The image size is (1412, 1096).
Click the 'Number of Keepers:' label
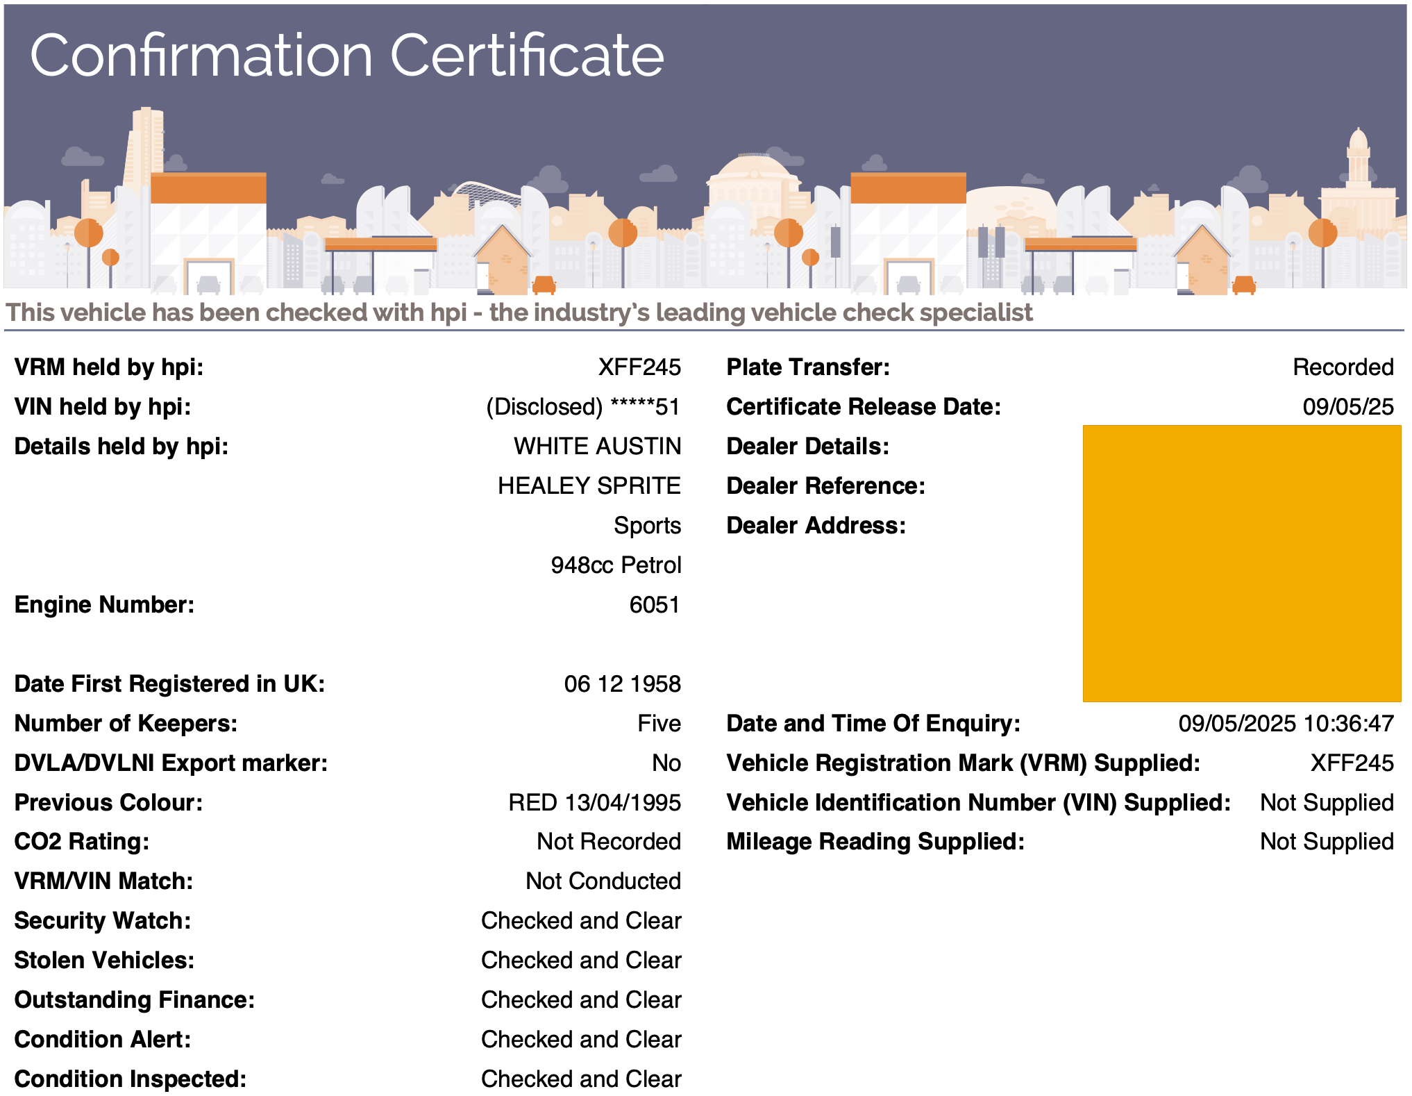126,723
